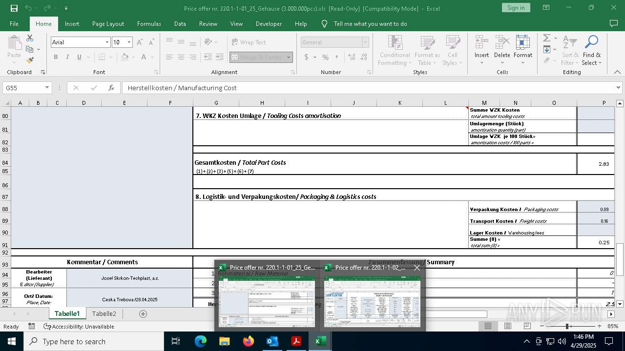The image size is (625, 351).
Task: Increase font size icon
Action: (x=140, y=42)
